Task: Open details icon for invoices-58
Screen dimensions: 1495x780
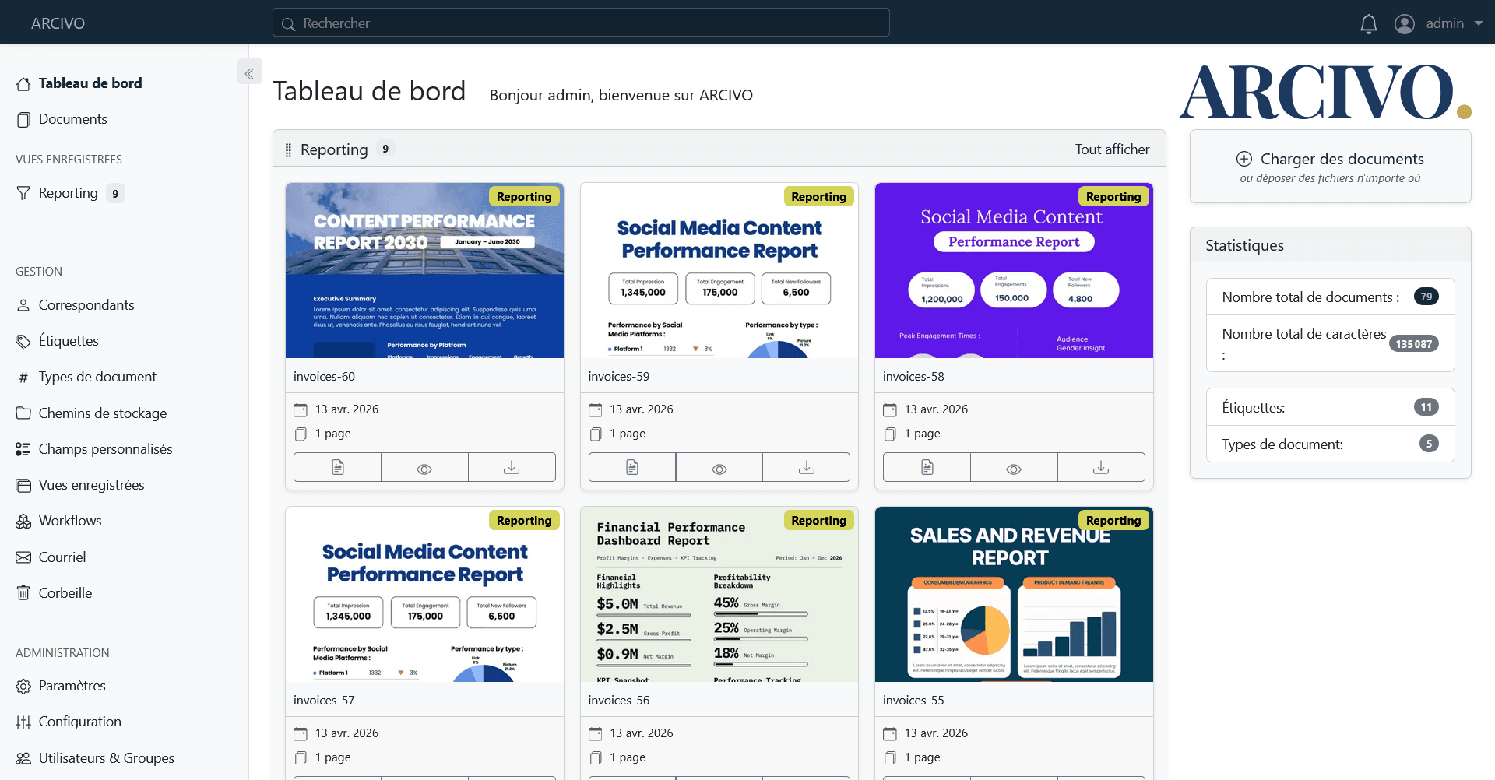Action: click(x=927, y=467)
